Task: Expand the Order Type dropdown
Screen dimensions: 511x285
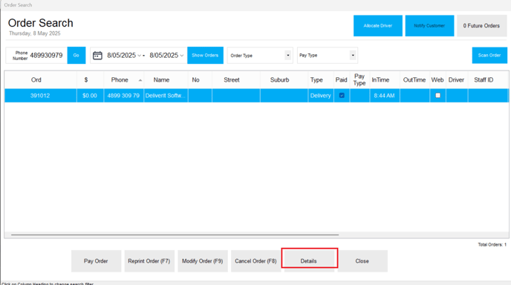Action: (287, 56)
